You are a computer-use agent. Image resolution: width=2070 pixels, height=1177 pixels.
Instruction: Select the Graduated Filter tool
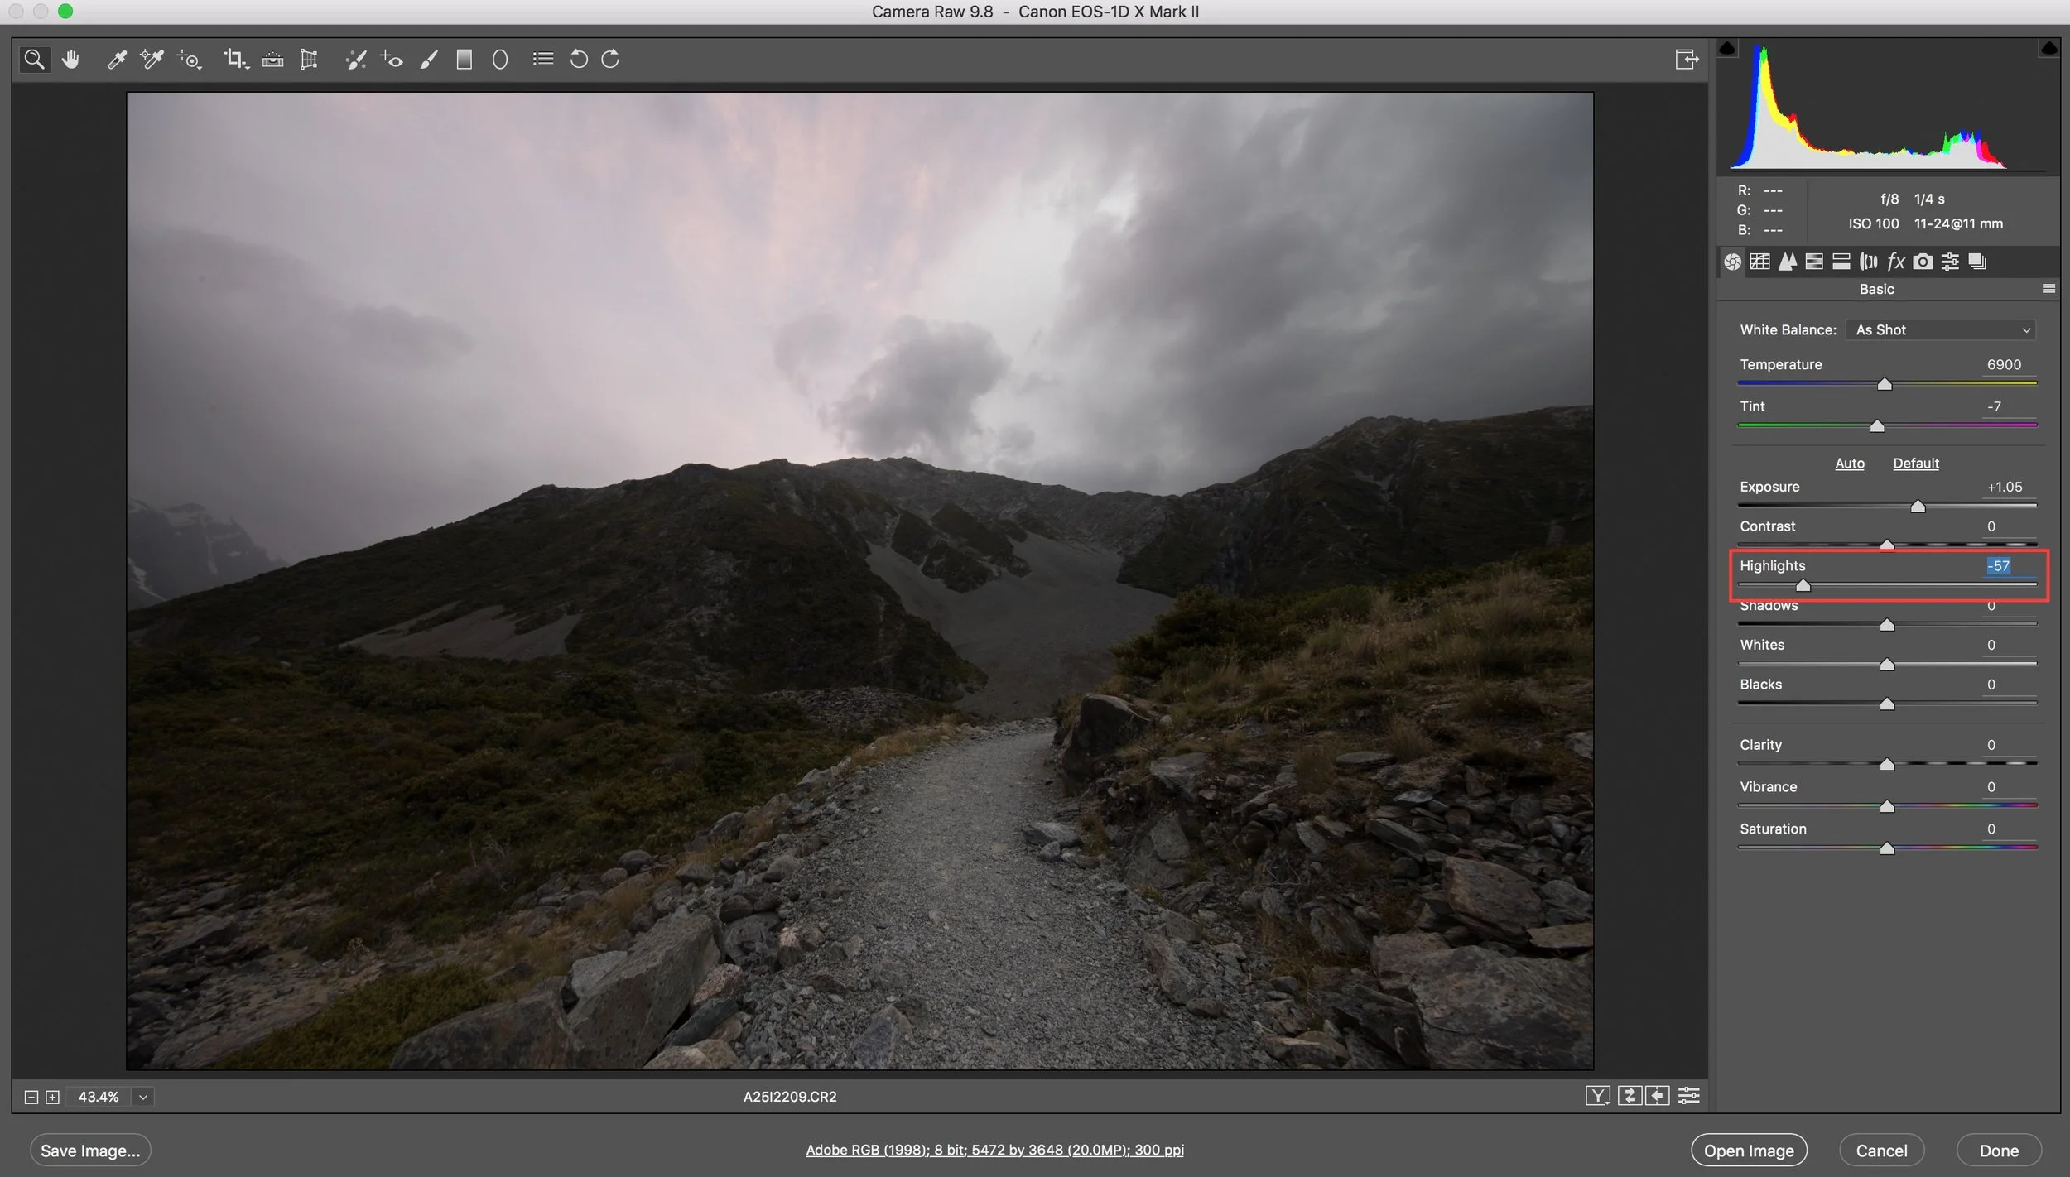pyautogui.click(x=465, y=59)
